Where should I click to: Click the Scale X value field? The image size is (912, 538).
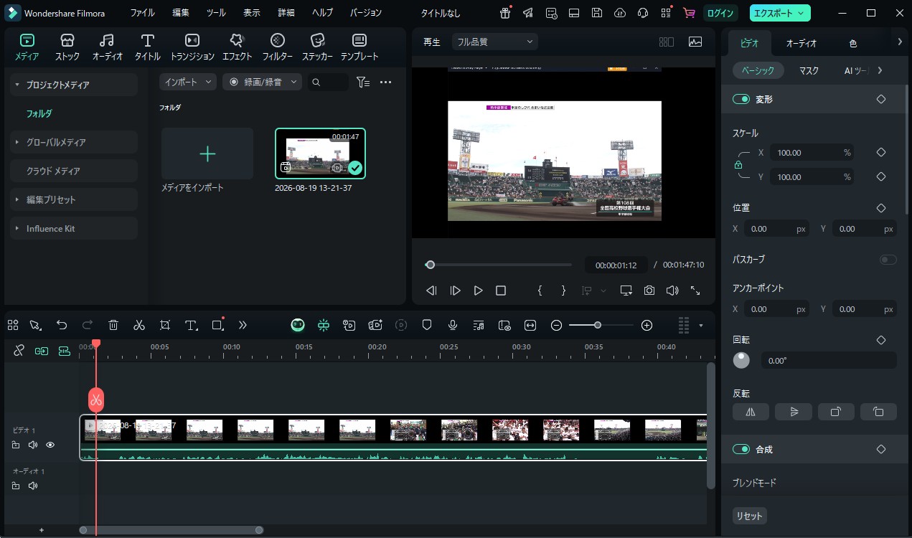(812, 153)
